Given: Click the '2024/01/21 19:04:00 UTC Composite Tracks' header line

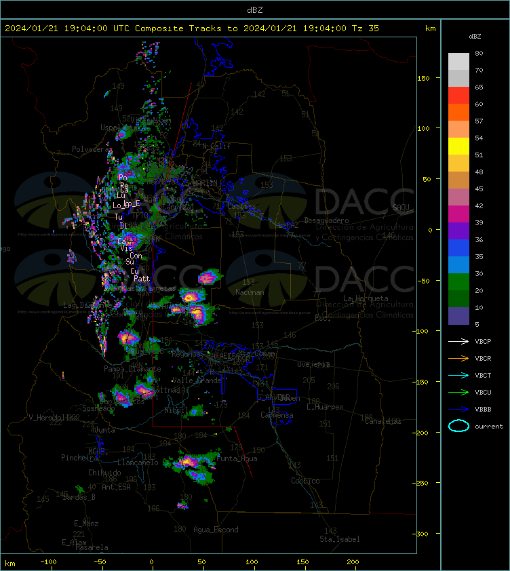Looking at the screenshot, I should coord(192,28).
